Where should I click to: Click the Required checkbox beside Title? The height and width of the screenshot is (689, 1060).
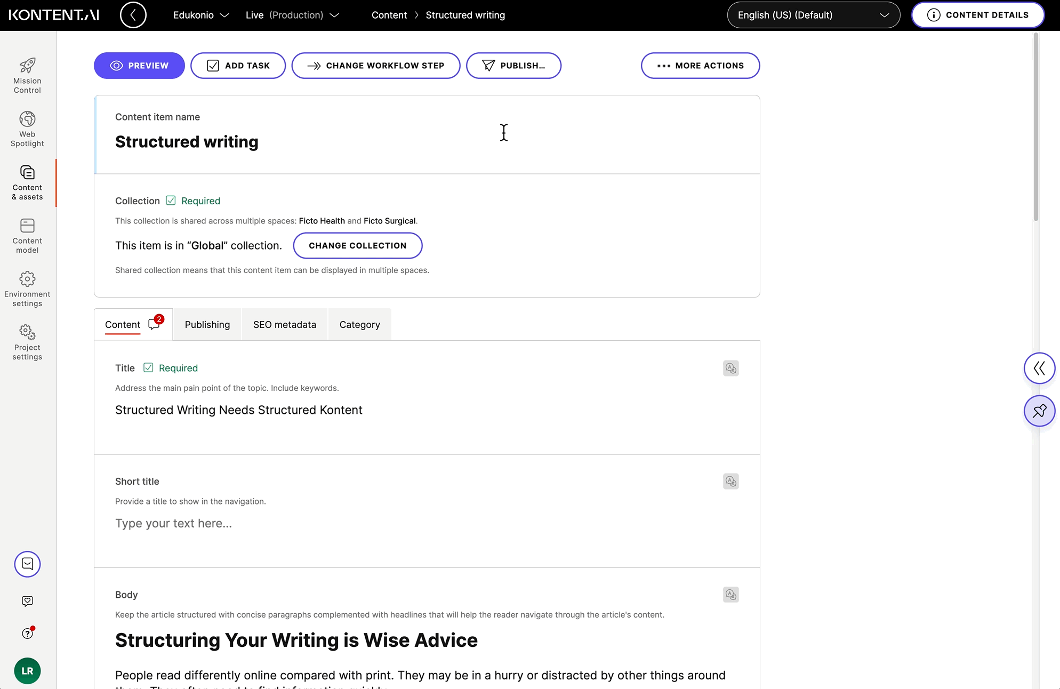coord(148,368)
